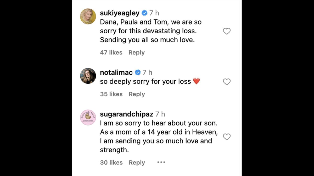Like notalimac's comment with the heart icon
This screenshot has width=314, height=176.
click(x=227, y=82)
